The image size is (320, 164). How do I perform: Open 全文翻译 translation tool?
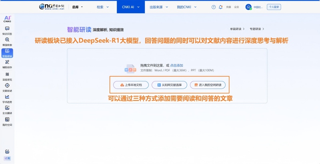(7, 109)
